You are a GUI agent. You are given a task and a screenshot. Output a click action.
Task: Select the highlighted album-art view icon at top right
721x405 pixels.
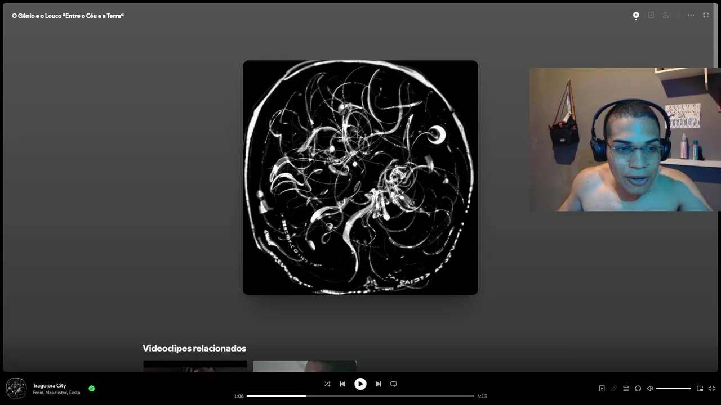(x=636, y=16)
